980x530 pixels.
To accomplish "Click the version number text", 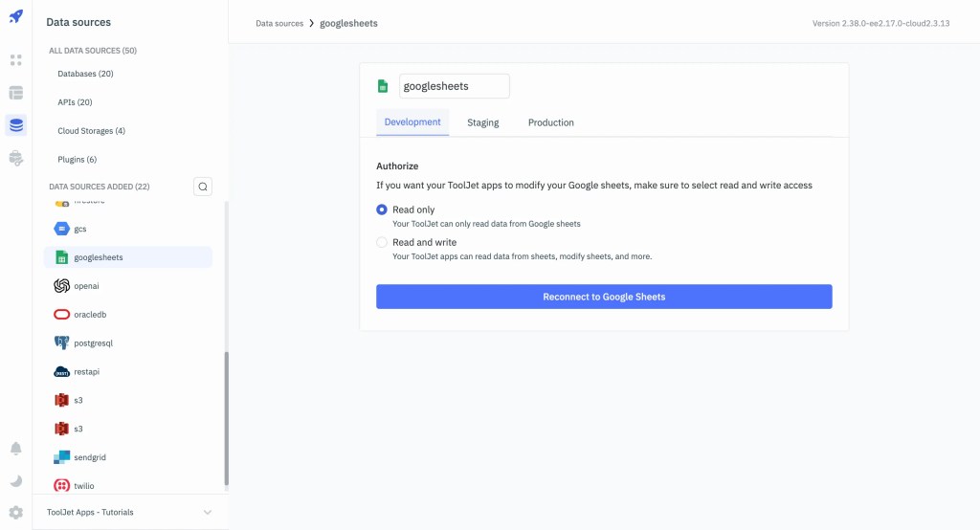I will point(880,23).
